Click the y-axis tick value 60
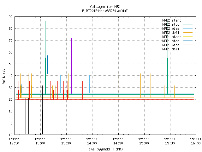 click(10, 52)
